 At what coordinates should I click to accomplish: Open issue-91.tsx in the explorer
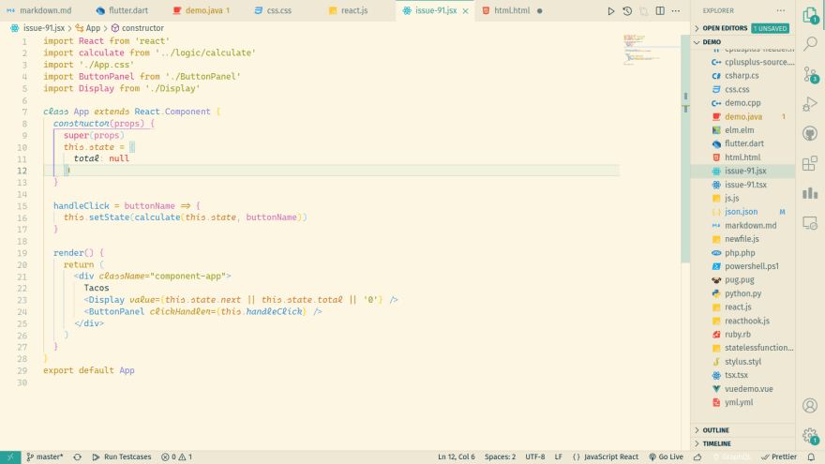coord(742,185)
